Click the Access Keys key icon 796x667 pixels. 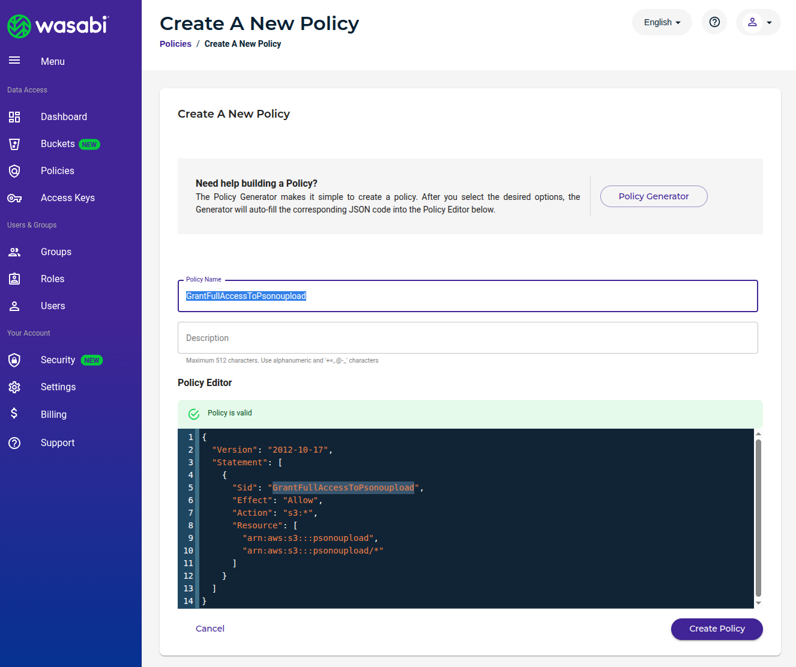(14, 198)
